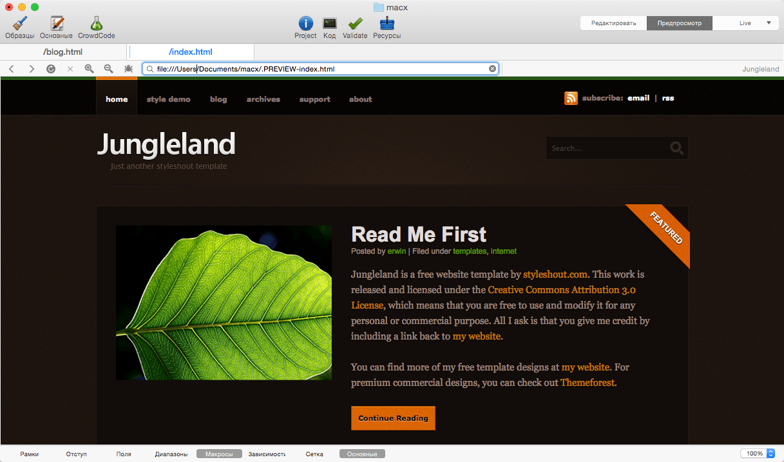Toggle the Рамки option
Screen dimensions: 784x462
[x=29, y=454]
